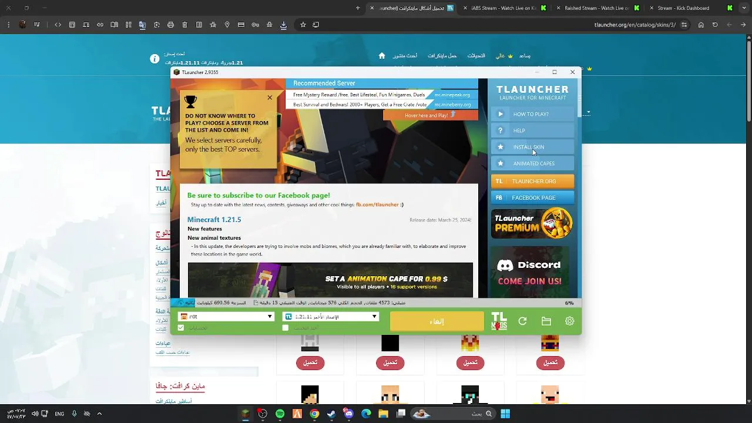The image size is (752, 423).
Task: Reload the page in browser
Action: (x=715, y=25)
